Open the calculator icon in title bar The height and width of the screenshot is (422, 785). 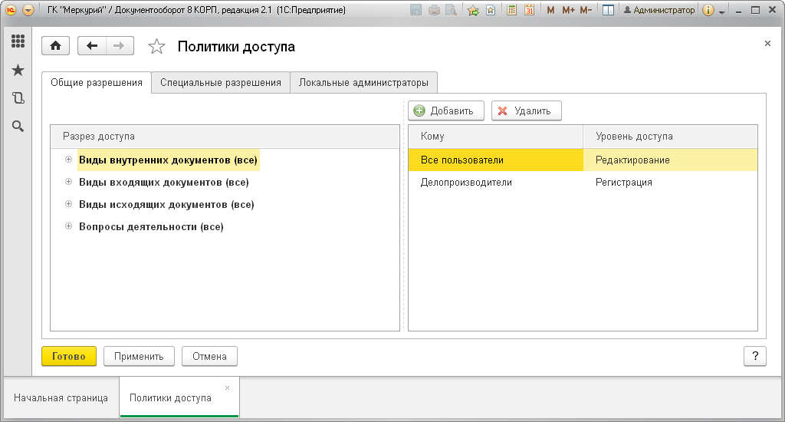click(511, 10)
